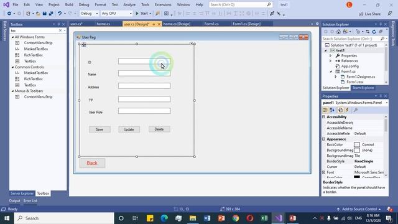The width and height of the screenshot is (398, 224).
Task: Click the Delete button on the form
Action: tap(159, 129)
